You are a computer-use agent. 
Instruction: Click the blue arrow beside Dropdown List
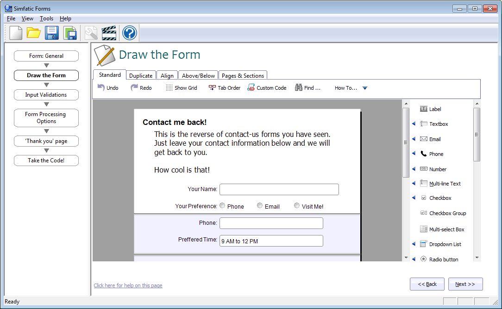[x=414, y=244]
